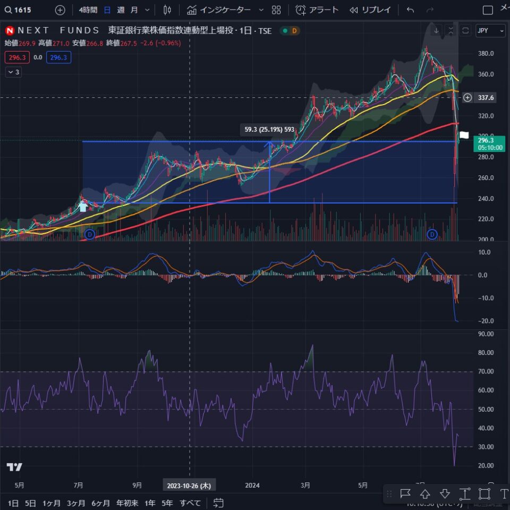Grab the drawing favorites toolbar handle
510x510 pixels.
(389, 494)
